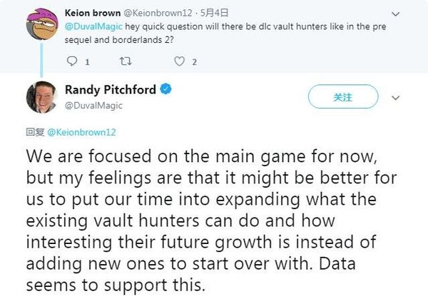Click Randy Pitchford's blue verified badge
This screenshot has height=299, width=428.
point(165,91)
